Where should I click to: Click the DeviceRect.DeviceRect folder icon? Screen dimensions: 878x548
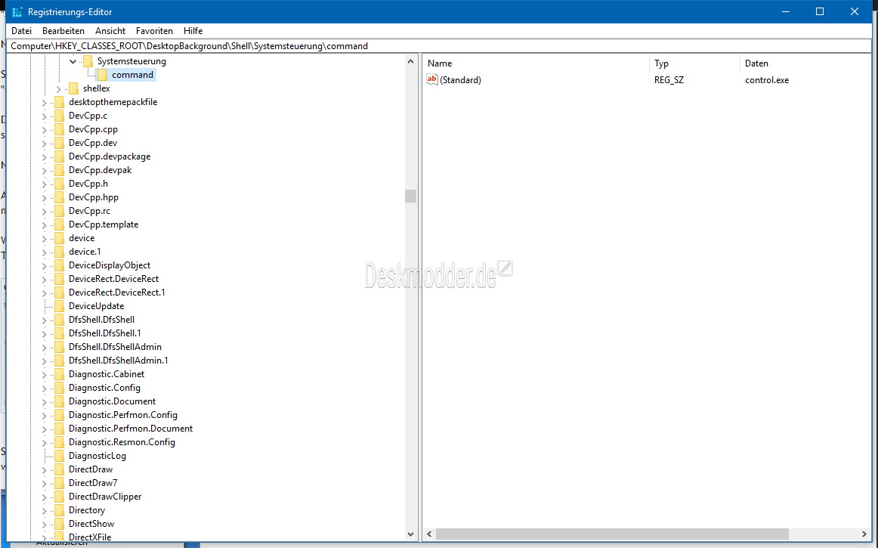tap(60, 279)
